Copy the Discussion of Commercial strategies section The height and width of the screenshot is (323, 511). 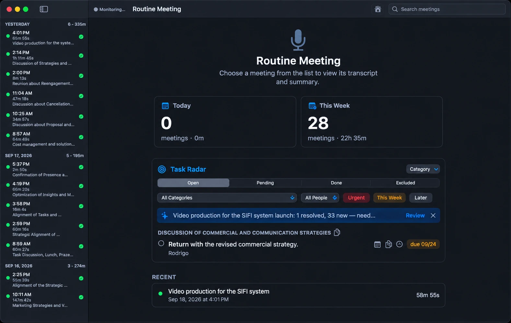click(x=337, y=232)
